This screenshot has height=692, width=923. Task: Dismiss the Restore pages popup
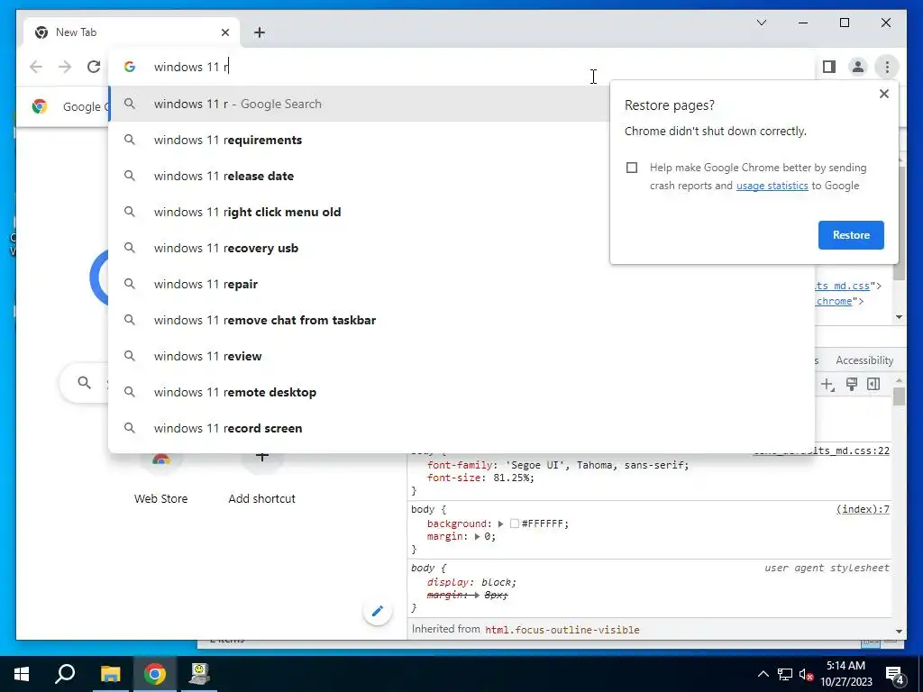tap(883, 94)
